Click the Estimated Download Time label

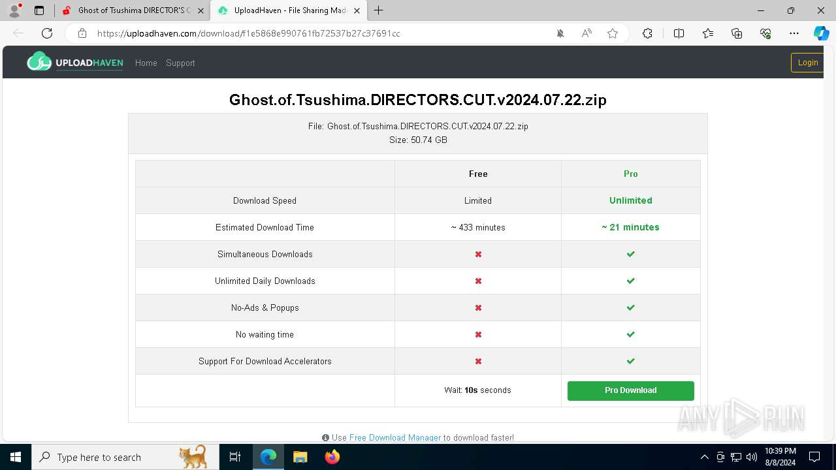[x=265, y=227]
